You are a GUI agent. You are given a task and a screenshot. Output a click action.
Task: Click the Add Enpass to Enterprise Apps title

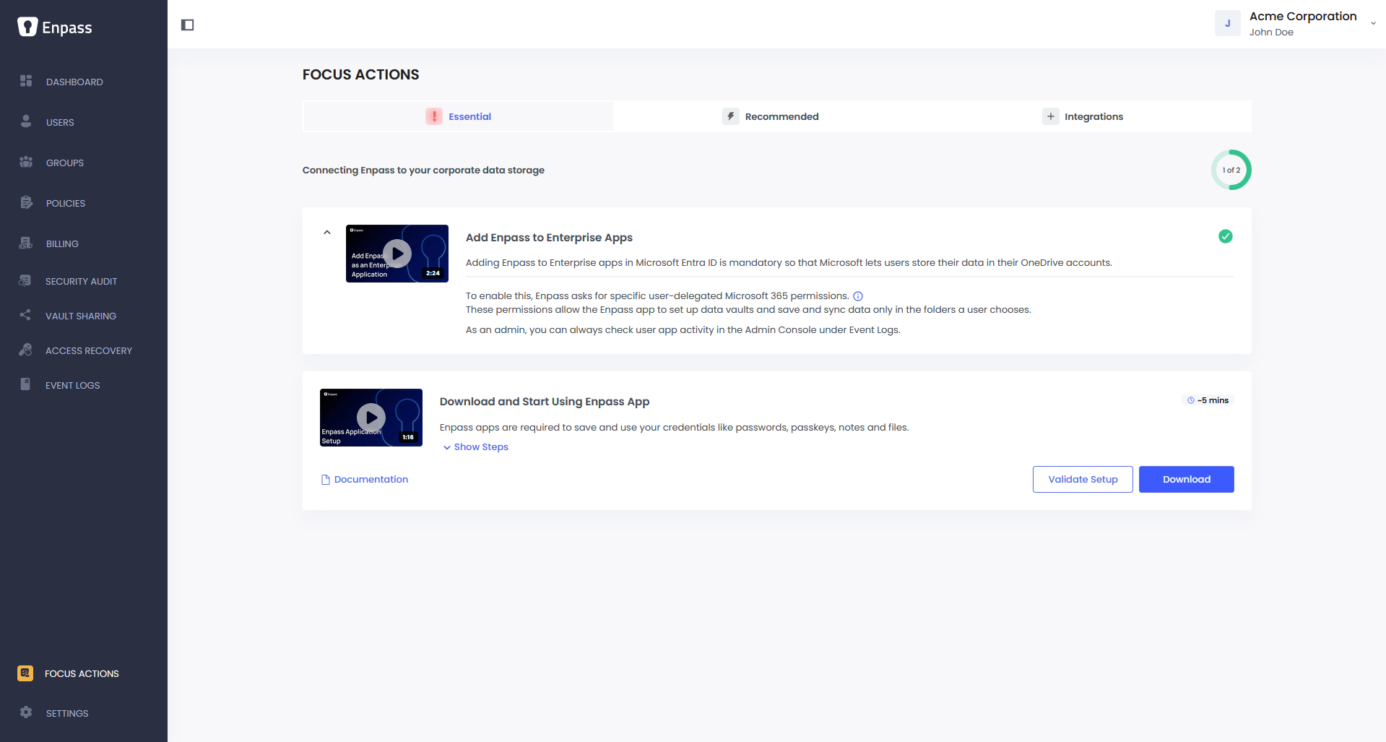(549, 238)
